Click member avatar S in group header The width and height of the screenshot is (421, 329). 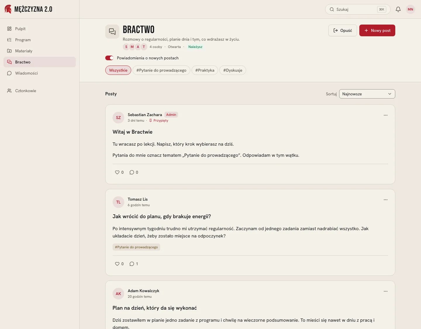[126, 47]
